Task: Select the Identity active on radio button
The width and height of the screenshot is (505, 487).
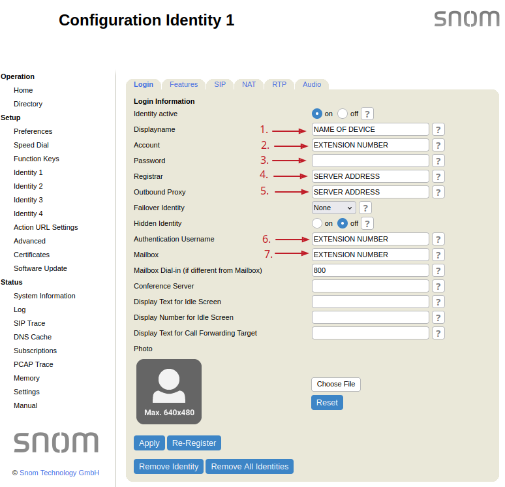Action: (x=317, y=114)
